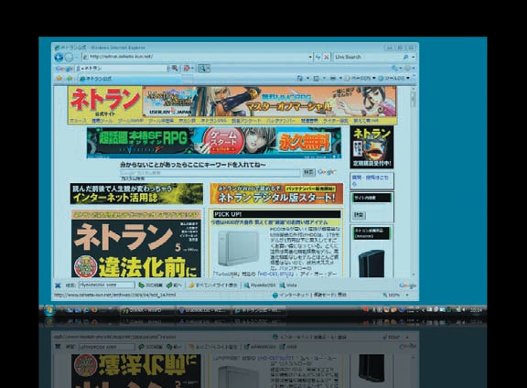Image resolution: width=527 pixels, height=388 pixels.
Task: Click the Google toolbar search field
Action: pyautogui.click(x=121, y=69)
